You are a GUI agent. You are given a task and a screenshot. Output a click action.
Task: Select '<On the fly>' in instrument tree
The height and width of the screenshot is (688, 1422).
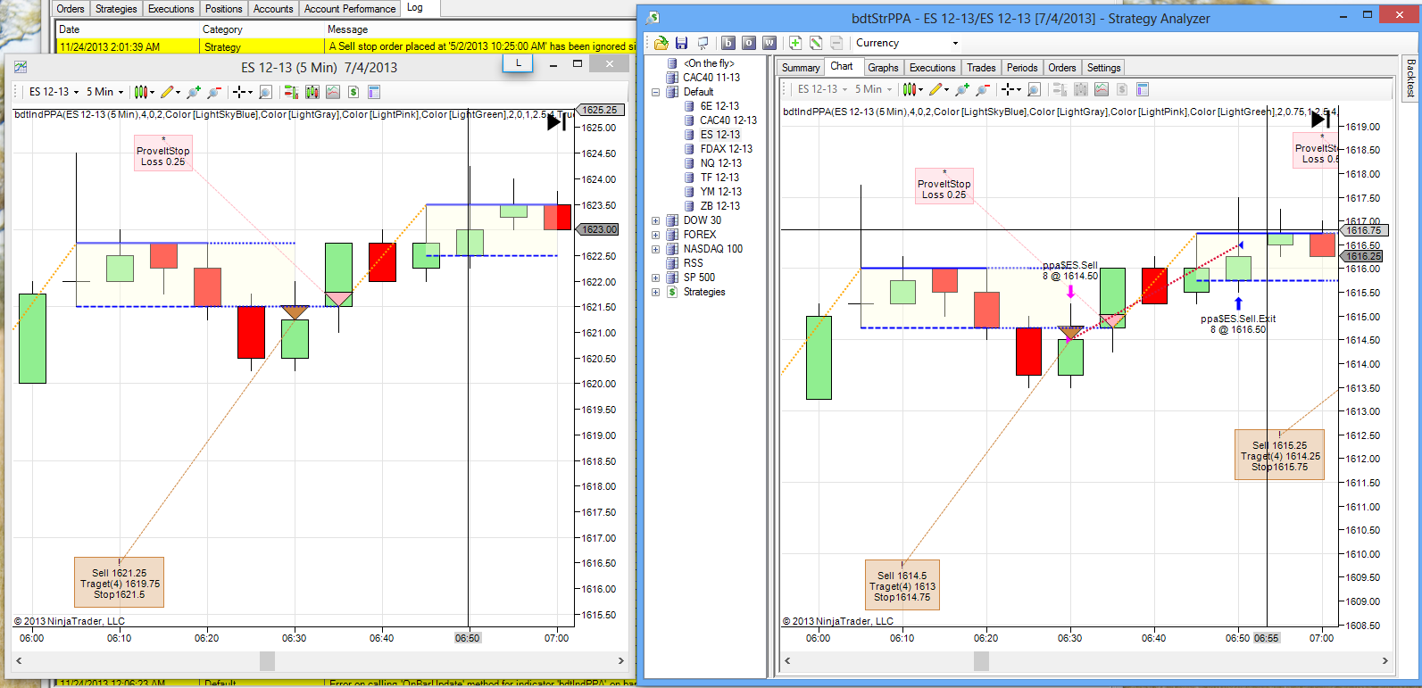(709, 63)
